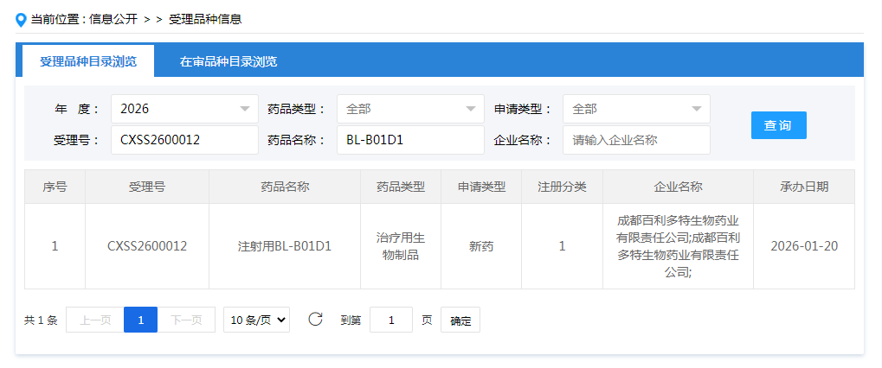Switch to 受理品种目录浏览 tab
Screen dimensions: 882x368
[88, 61]
